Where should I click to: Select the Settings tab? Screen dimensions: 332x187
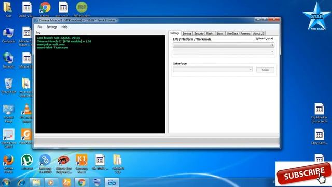tap(175, 33)
